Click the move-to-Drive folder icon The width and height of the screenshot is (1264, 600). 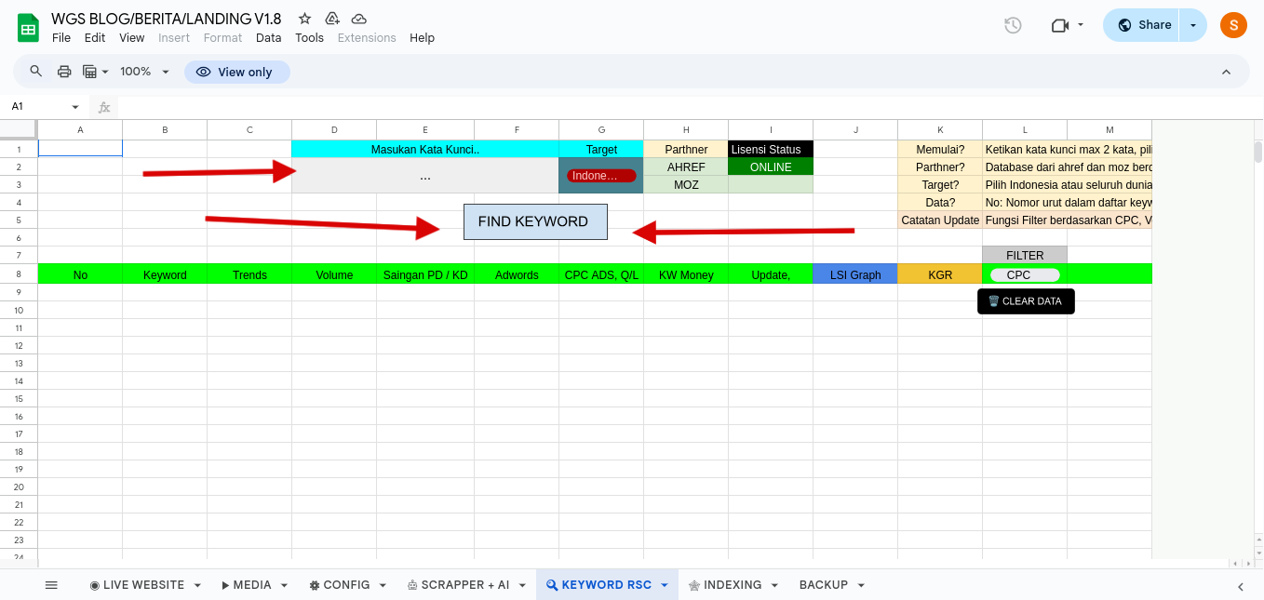[x=331, y=19]
